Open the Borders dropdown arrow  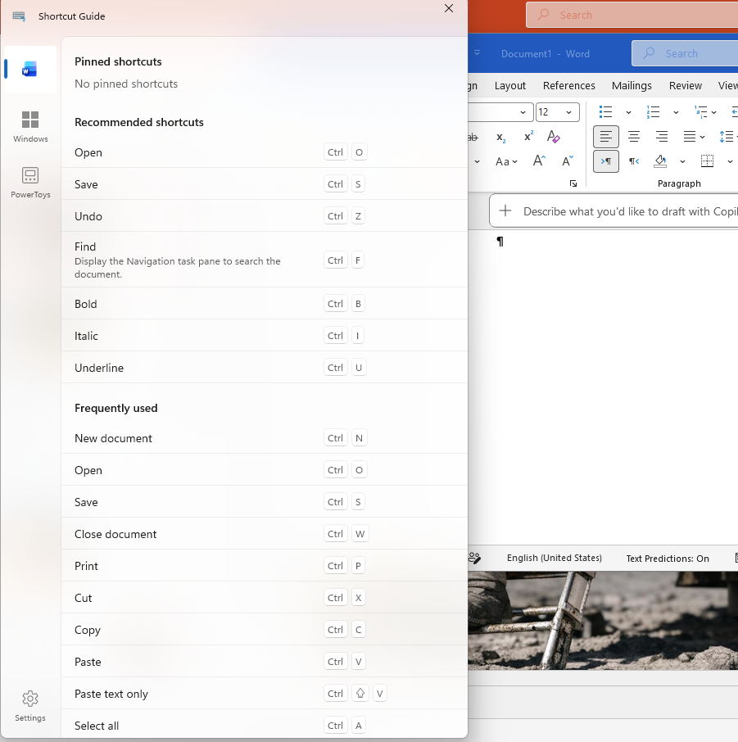point(730,161)
